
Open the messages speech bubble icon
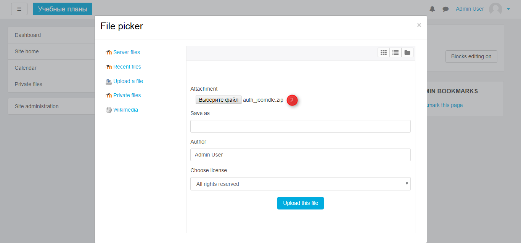[445, 9]
